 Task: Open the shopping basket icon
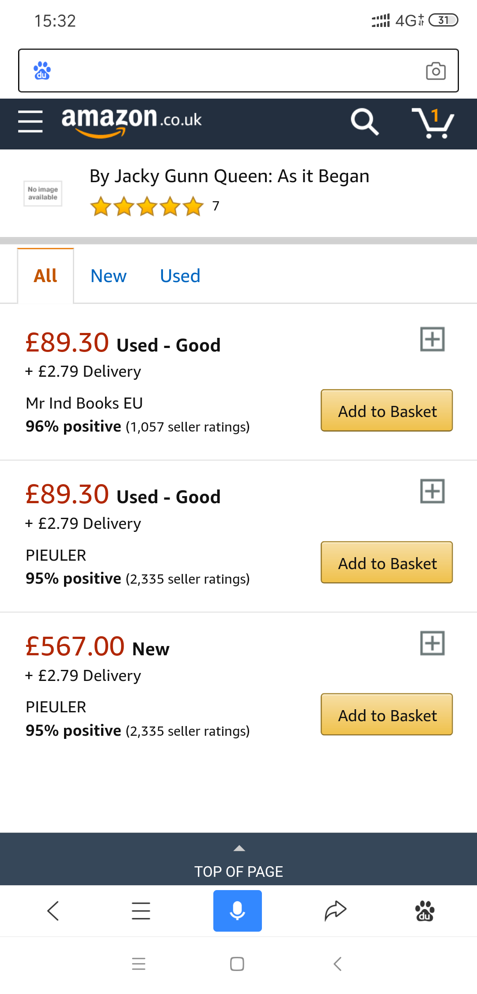433,123
